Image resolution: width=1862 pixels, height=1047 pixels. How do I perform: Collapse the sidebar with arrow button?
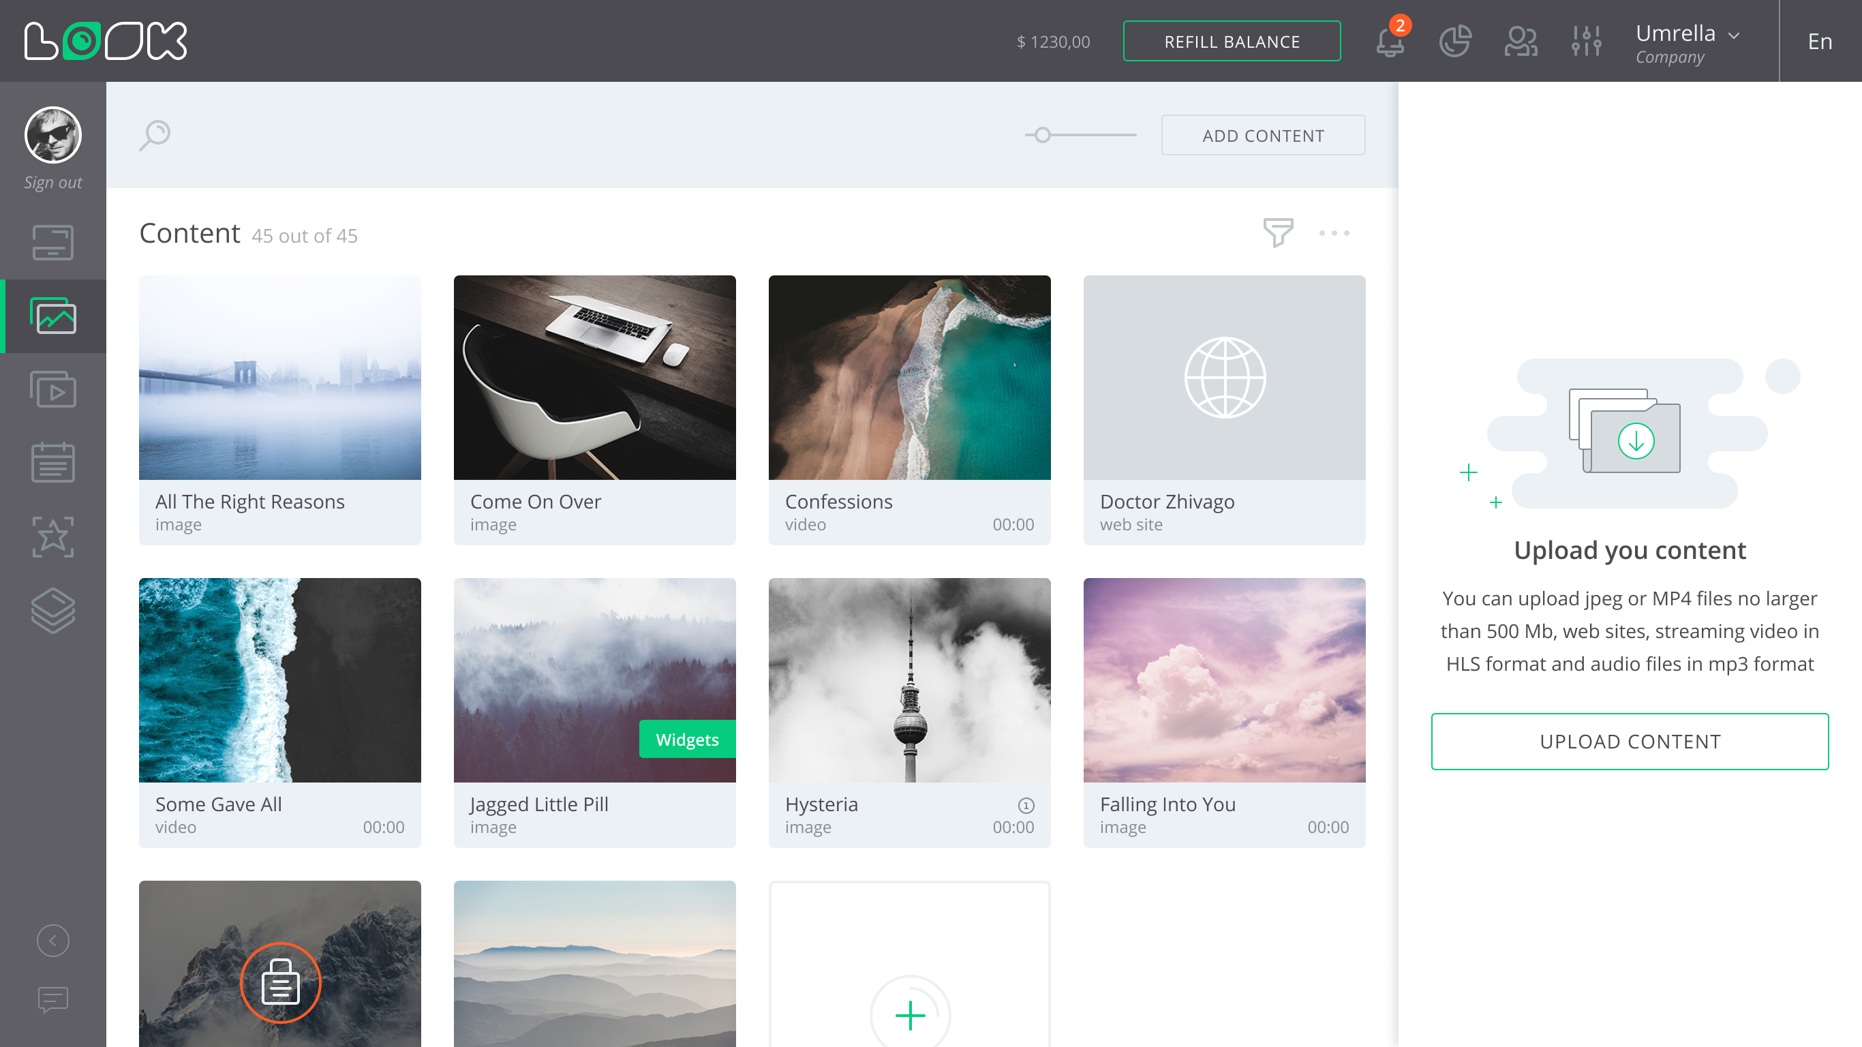click(52, 940)
